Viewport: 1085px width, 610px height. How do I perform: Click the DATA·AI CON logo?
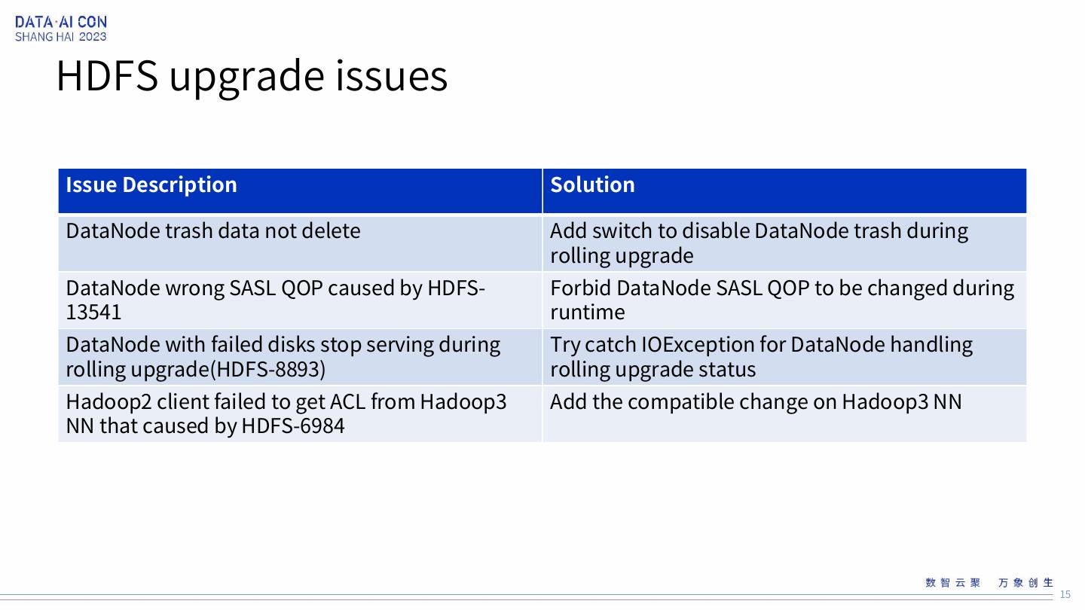point(61,22)
